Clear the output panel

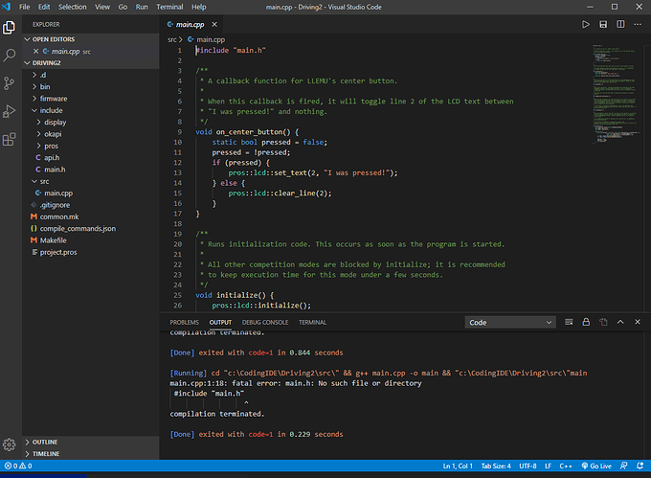[569, 322]
